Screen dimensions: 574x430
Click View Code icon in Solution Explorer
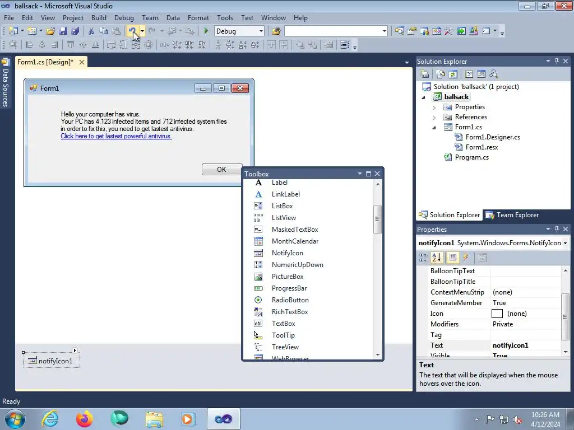click(469, 74)
